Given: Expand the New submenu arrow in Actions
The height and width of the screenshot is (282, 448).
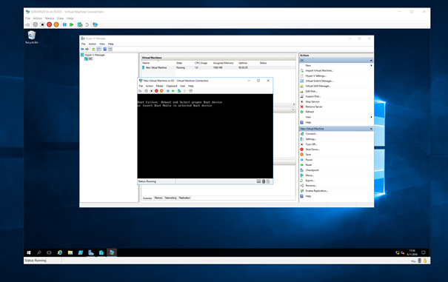Looking at the screenshot, I should pos(371,65).
